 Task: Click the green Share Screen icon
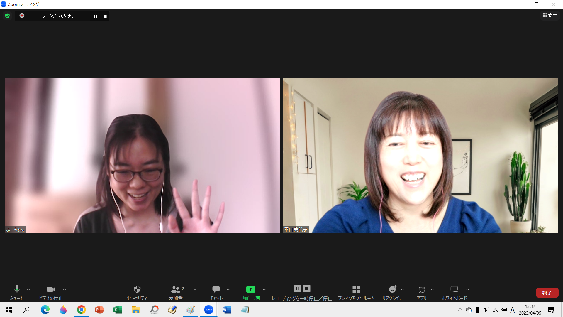click(x=250, y=289)
